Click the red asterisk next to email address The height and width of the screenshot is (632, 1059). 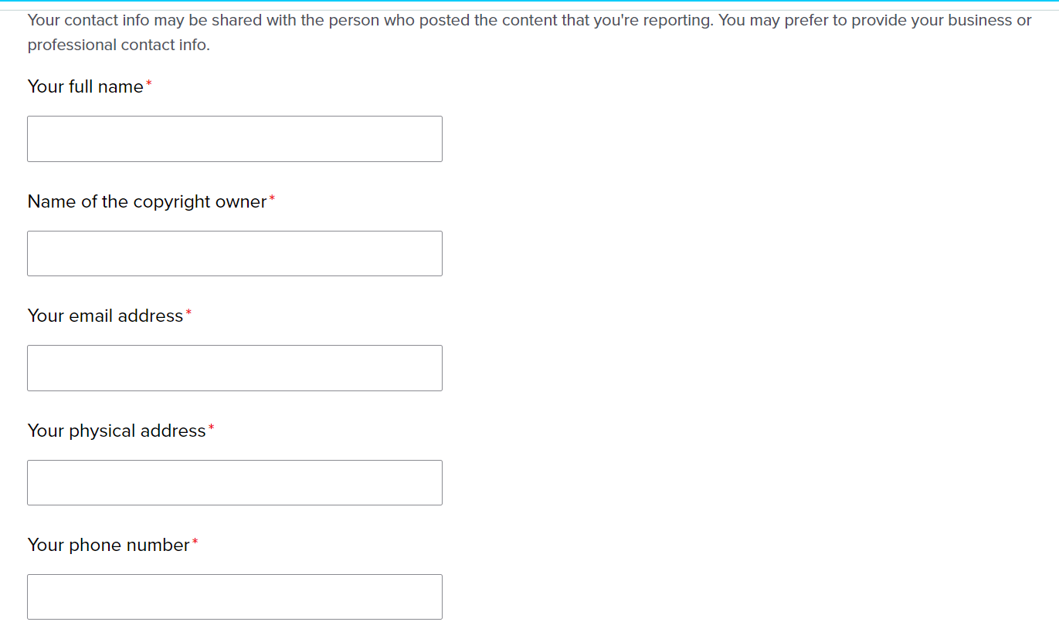click(188, 313)
